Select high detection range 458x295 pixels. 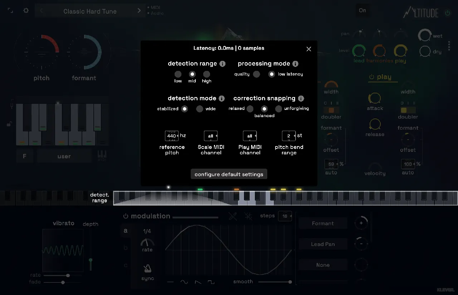[206, 74]
